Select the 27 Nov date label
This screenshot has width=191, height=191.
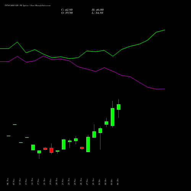[x=87, y=181]
